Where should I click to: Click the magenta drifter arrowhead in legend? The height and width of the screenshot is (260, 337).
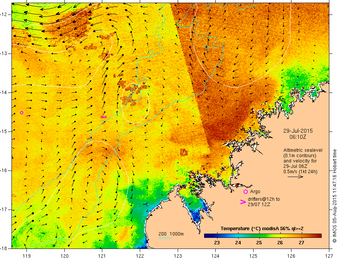[243, 202]
